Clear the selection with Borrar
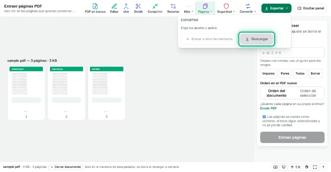This screenshot has height=172, width=331. [315, 73]
